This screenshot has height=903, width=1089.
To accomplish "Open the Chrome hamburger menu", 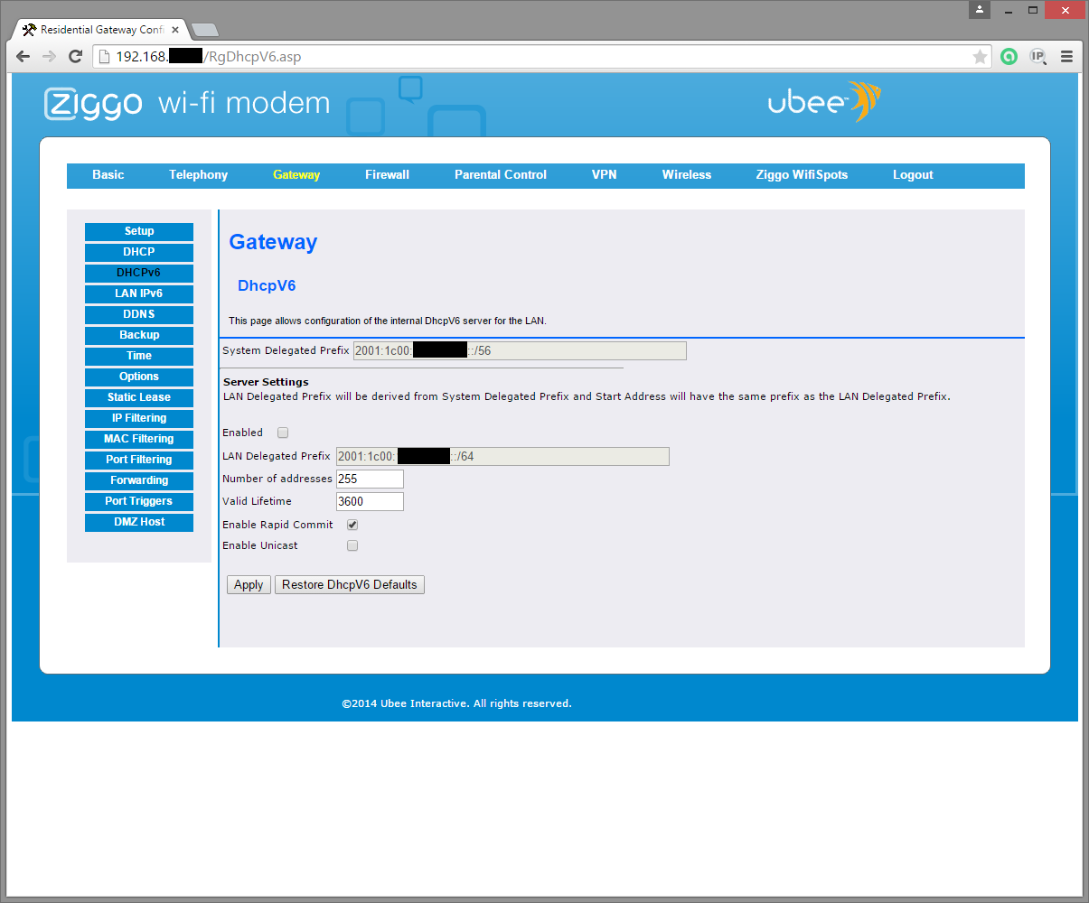I will (1066, 57).
